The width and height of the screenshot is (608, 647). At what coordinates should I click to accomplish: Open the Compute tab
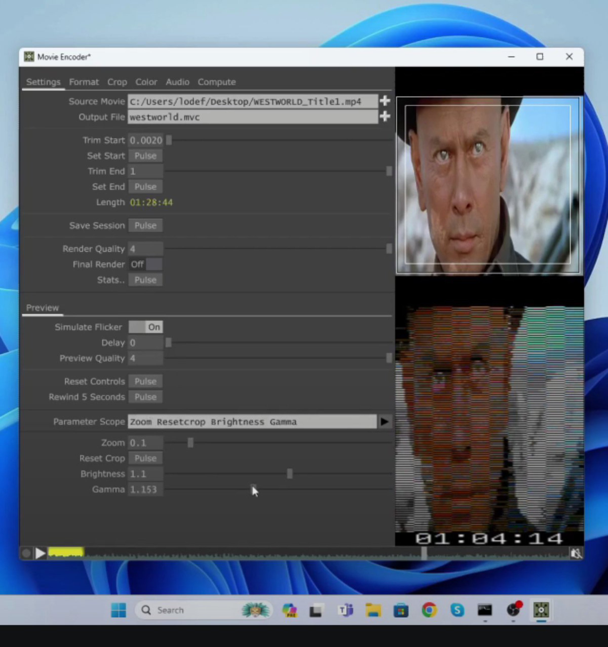click(x=217, y=82)
